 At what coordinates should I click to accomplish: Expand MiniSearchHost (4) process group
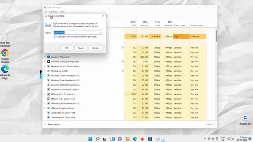pos(45,71)
